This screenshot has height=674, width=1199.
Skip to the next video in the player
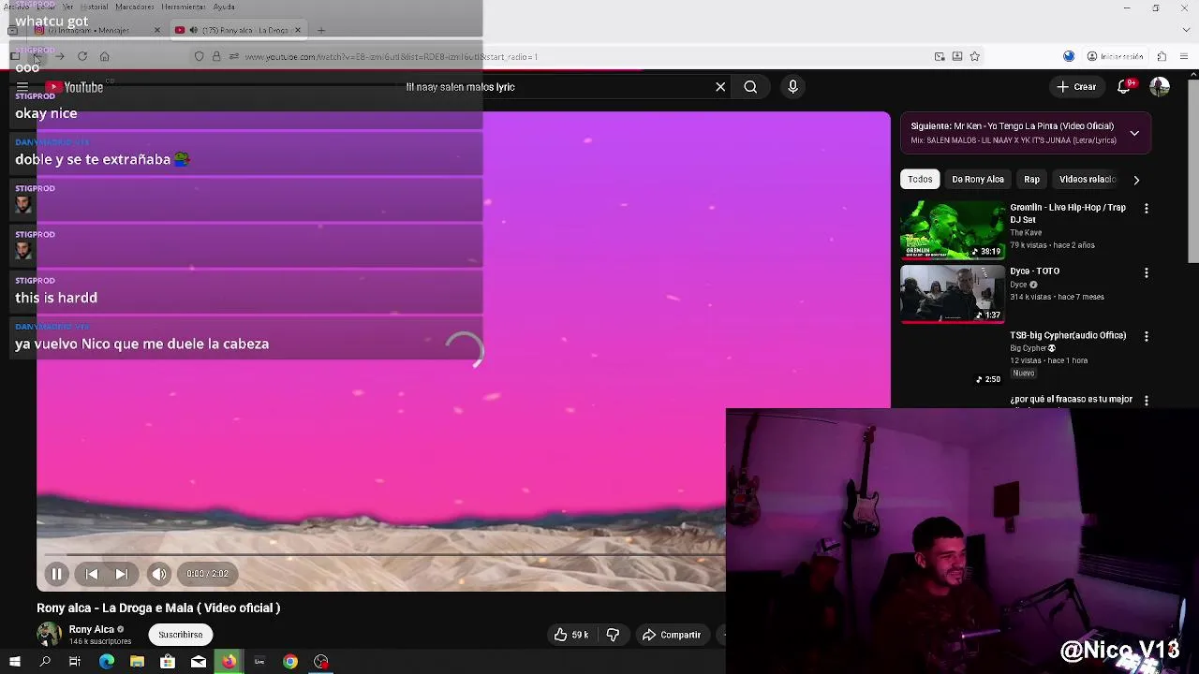(x=122, y=574)
